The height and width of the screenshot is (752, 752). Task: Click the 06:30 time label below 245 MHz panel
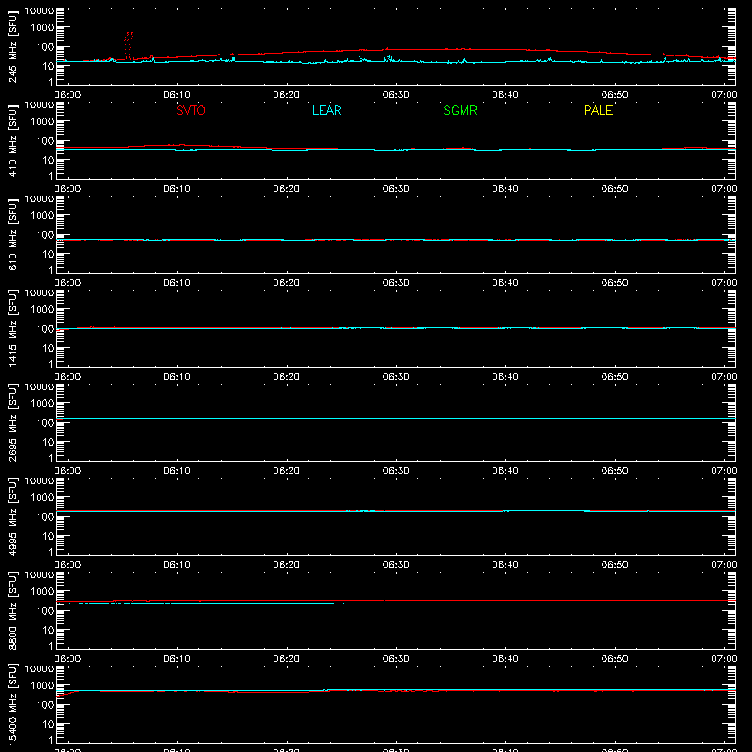click(x=396, y=95)
